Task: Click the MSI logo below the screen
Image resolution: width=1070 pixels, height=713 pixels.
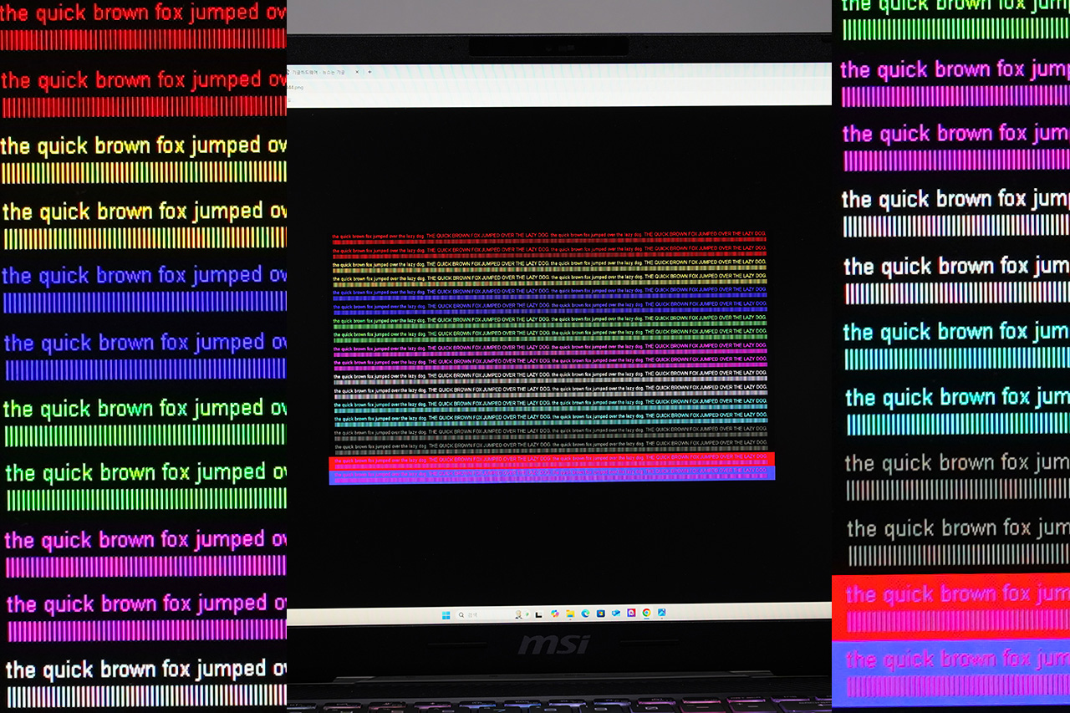Action: tap(553, 644)
